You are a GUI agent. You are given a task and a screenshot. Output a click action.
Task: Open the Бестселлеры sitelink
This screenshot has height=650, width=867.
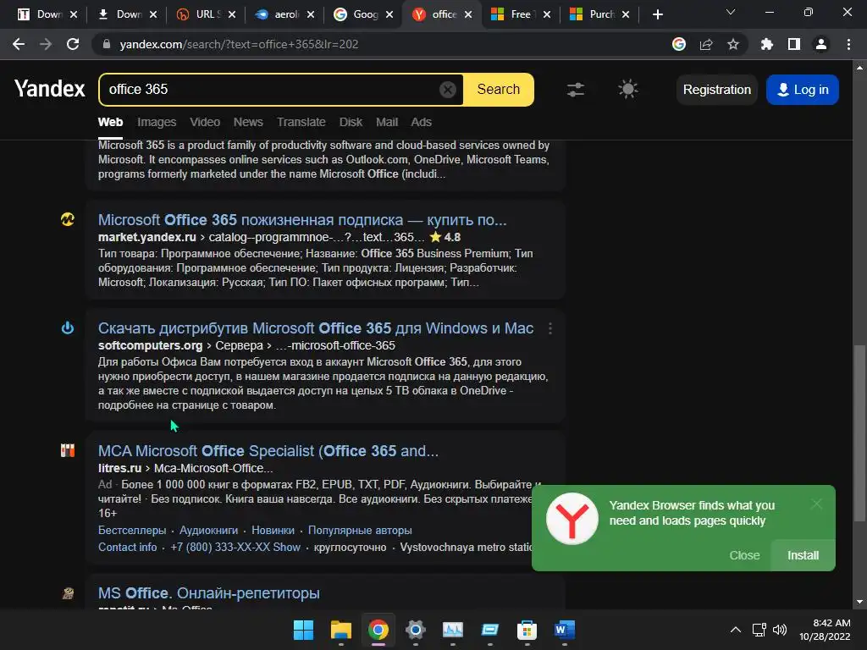click(x=131, y=530)
